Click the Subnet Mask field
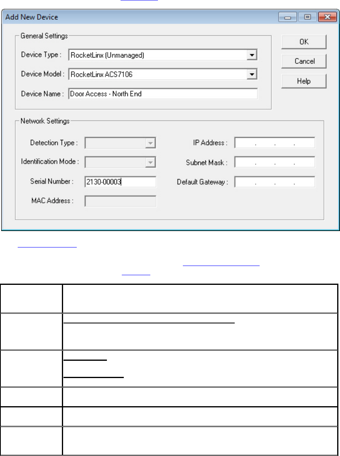 pyautogui.click(x=274, y=162)
